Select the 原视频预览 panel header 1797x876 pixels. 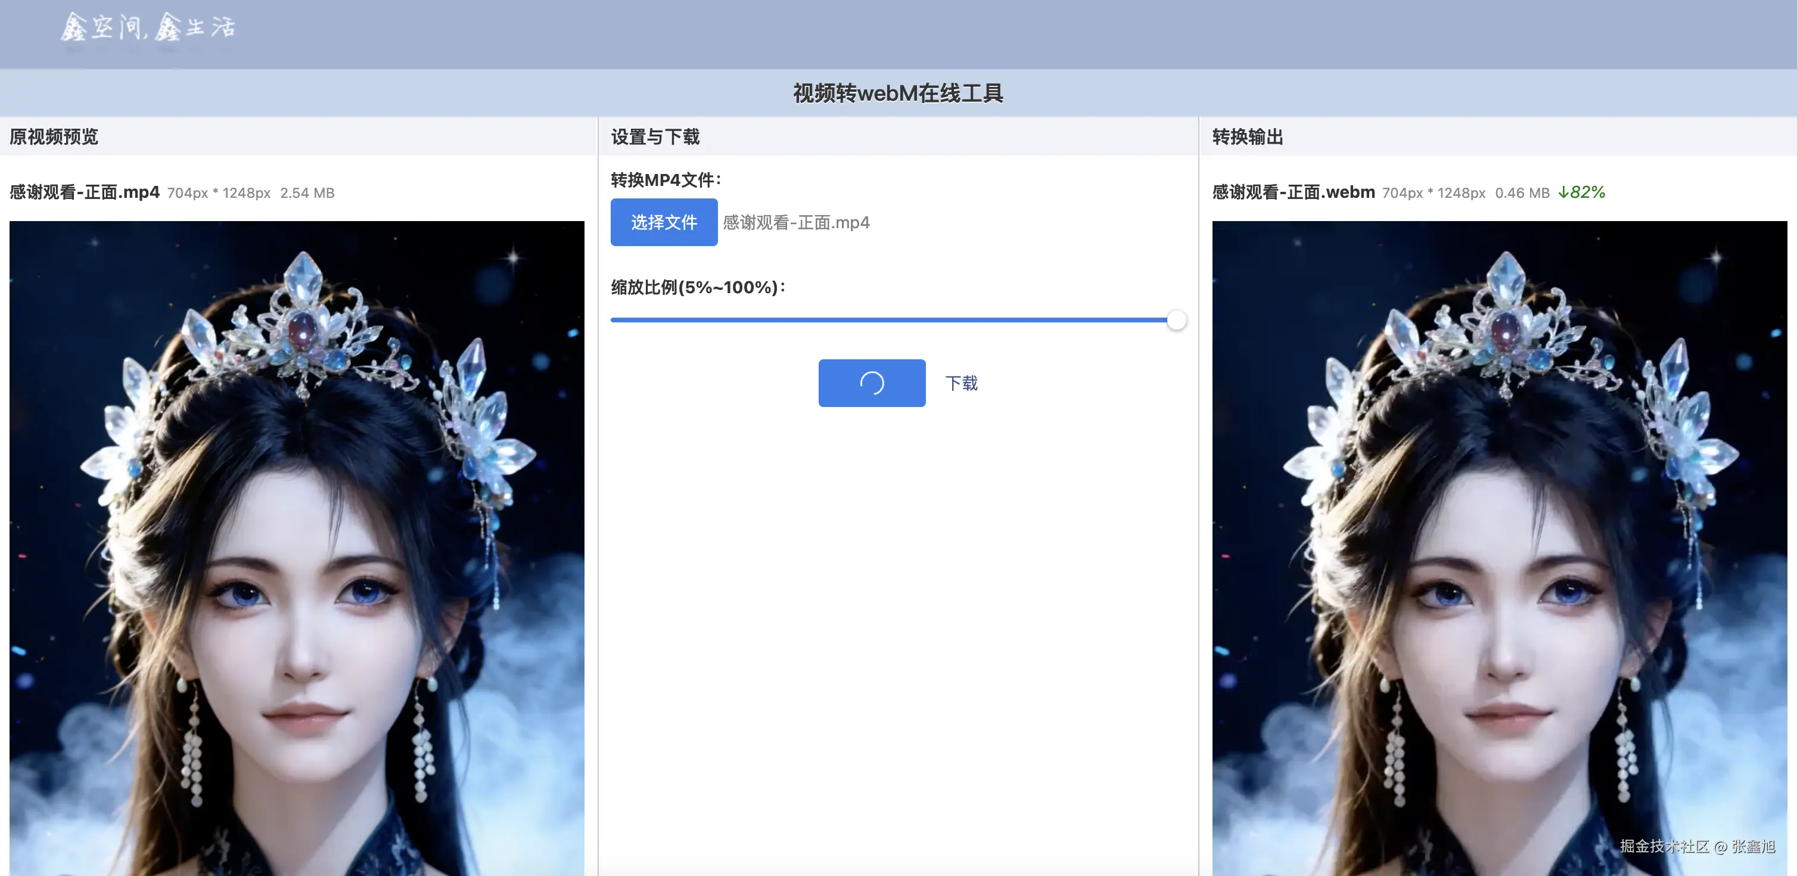pyautogui.click(x=54, y=138)
